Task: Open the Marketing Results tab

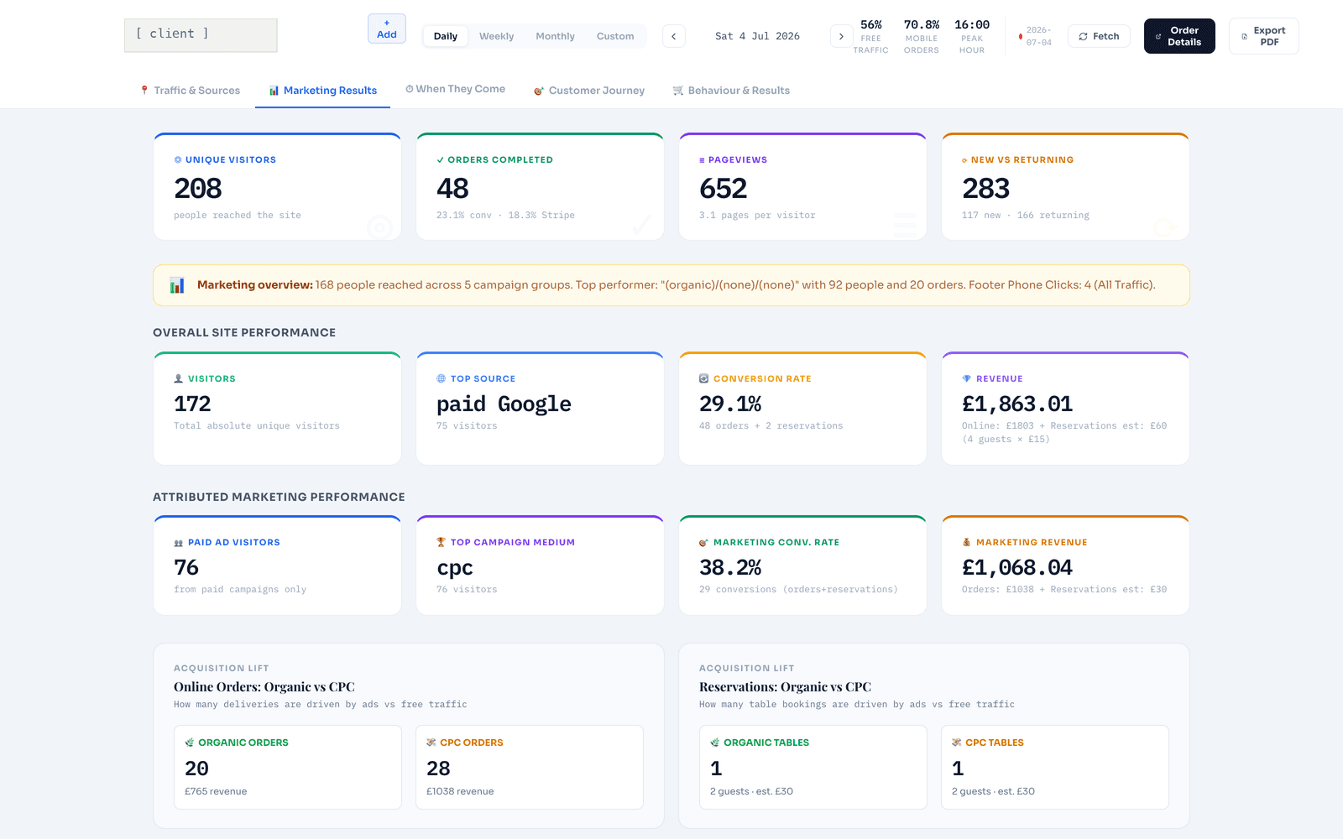Action: click(x=323, y=91)
